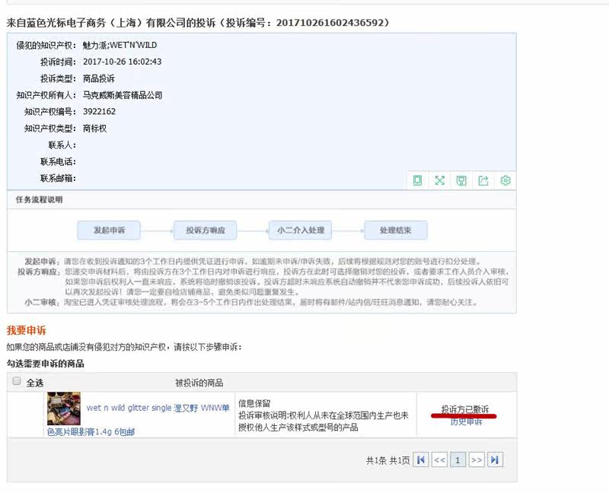Click the phone-shaped icon in the floating toolbar
The height and width of the screenshot is (493, 609).
tap(417, 180)
